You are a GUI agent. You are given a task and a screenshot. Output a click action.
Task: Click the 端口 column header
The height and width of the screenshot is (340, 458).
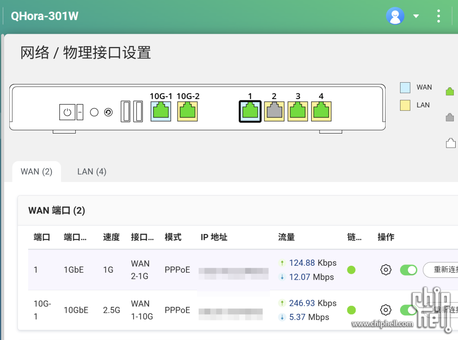tap(42, 237)
